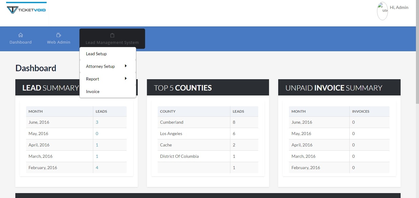Select Lead Setup from the menu
The width and height of the screenshot is (419, 198).
coord(96,54)
